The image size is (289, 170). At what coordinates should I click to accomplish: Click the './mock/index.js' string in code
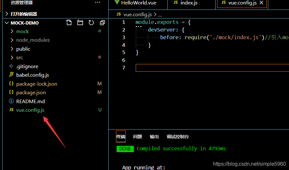point(235,37)
